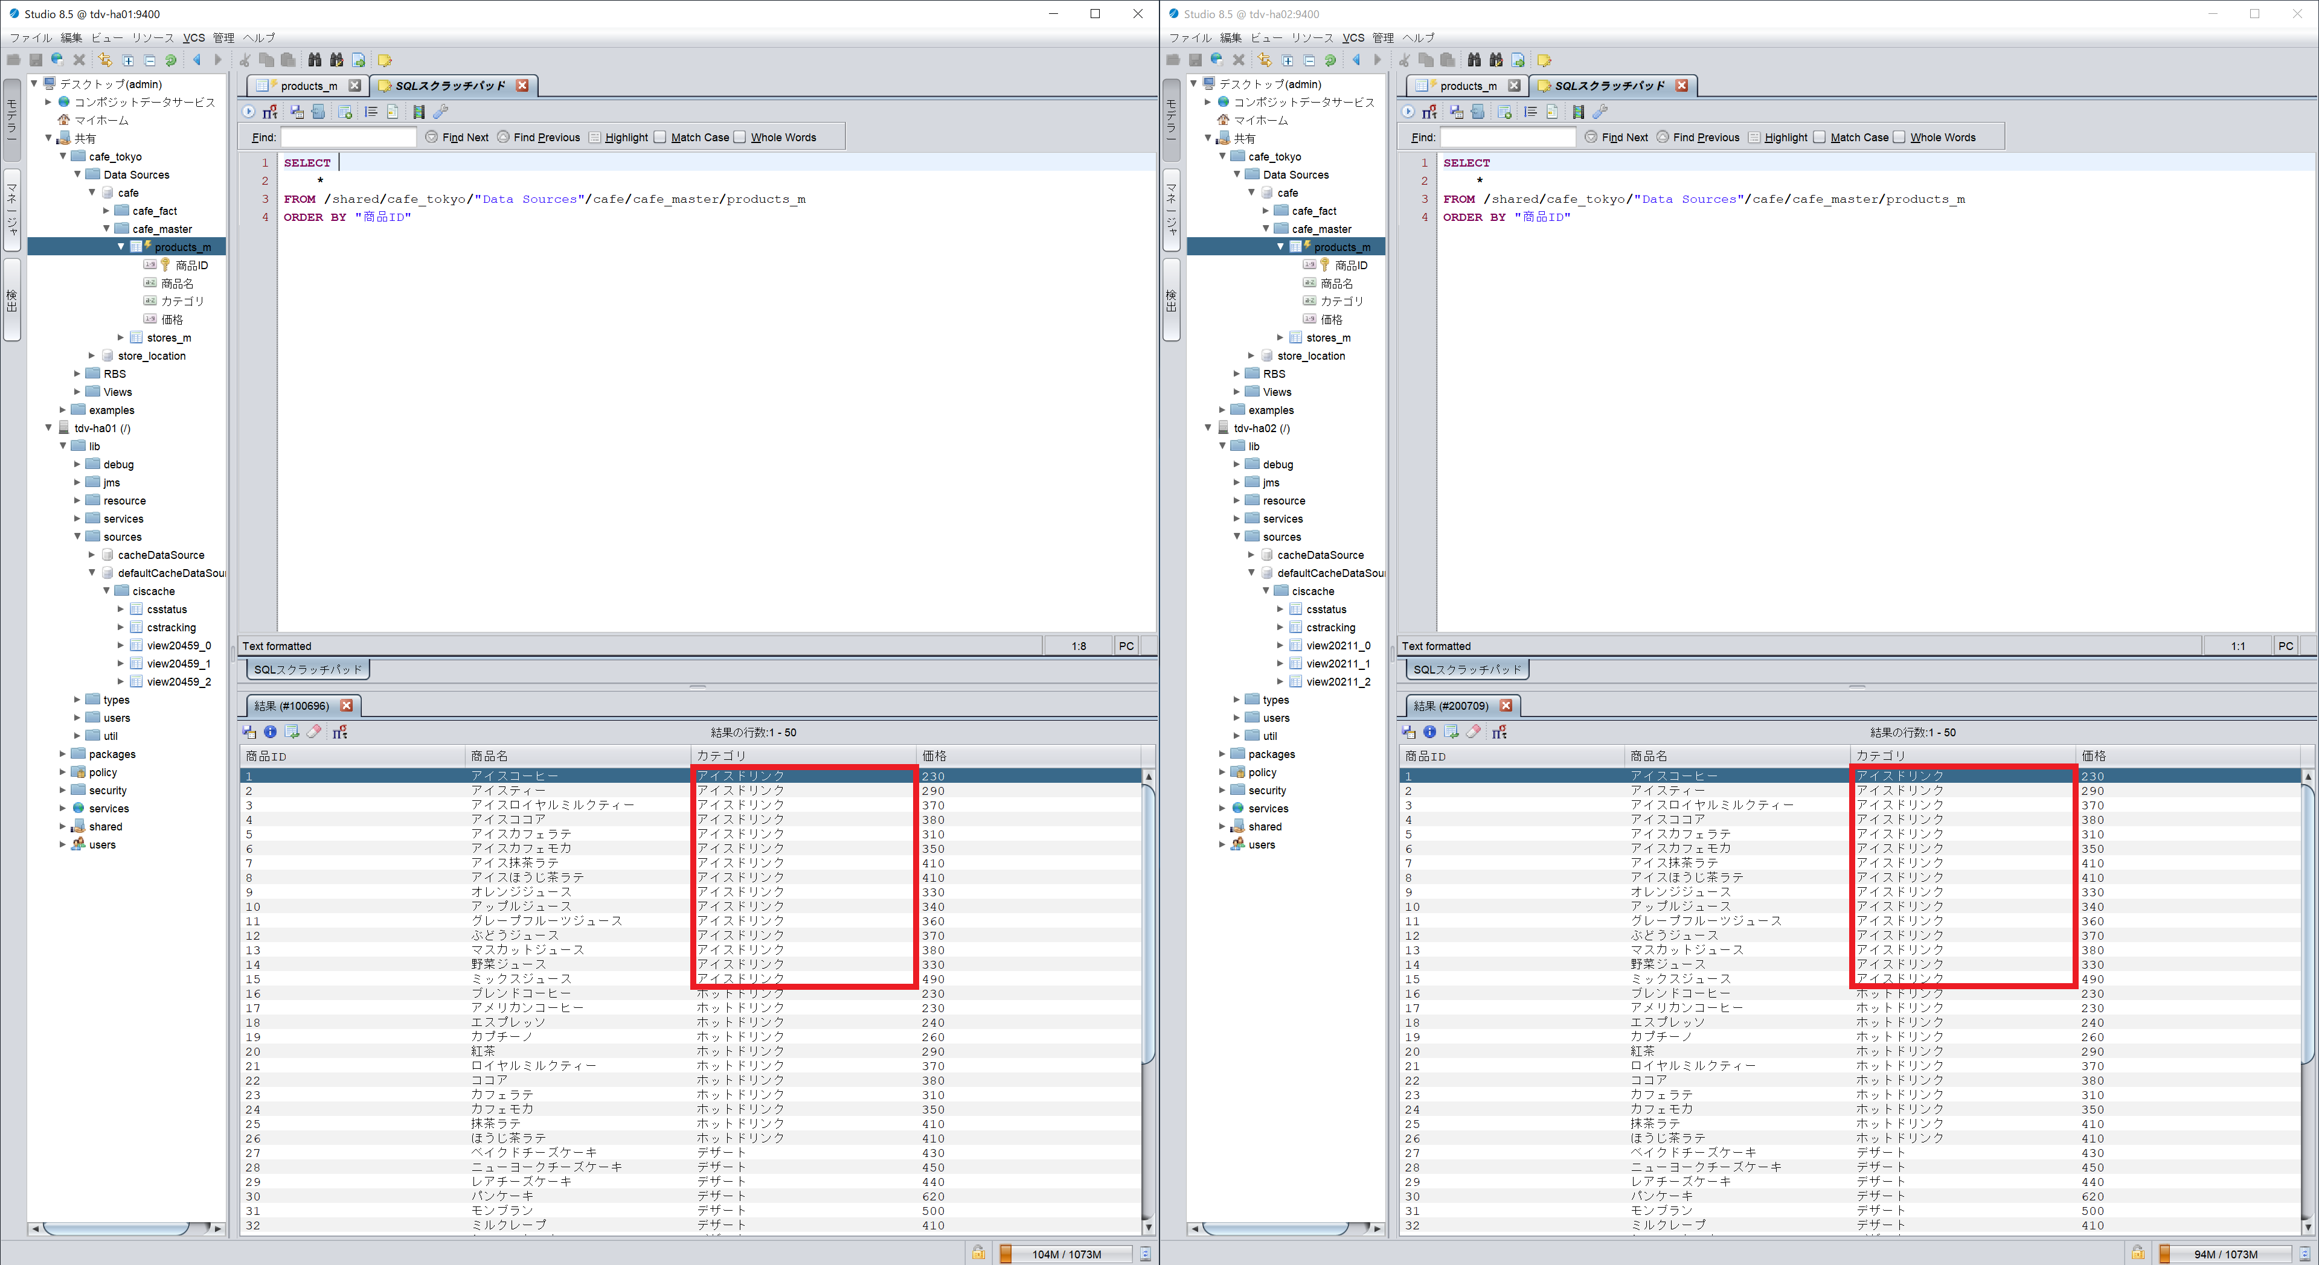The image size is (2319, 1265).
Task: Click the format text lines icon in left scratchpad toolbar
Action: click(x=371, y=112)
